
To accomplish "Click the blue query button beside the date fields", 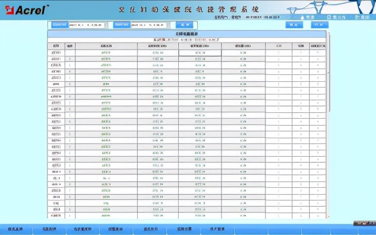I will (x=185, y=25).
